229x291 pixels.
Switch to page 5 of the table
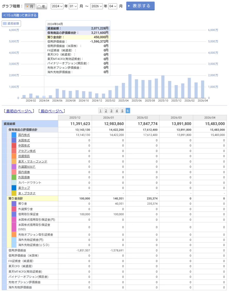point(122,111)
